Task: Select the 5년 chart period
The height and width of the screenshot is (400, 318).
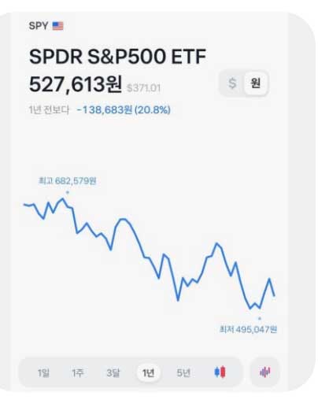Action: (183, 372)
